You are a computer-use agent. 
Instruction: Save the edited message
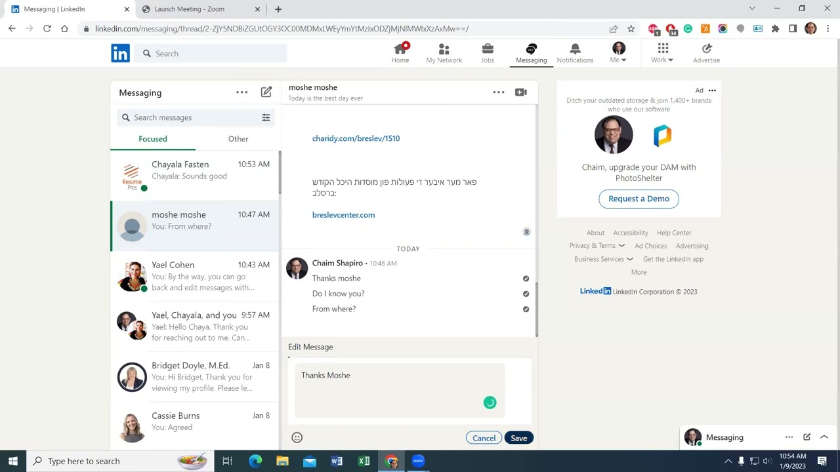pyautogui.click(x=518, y=438)
